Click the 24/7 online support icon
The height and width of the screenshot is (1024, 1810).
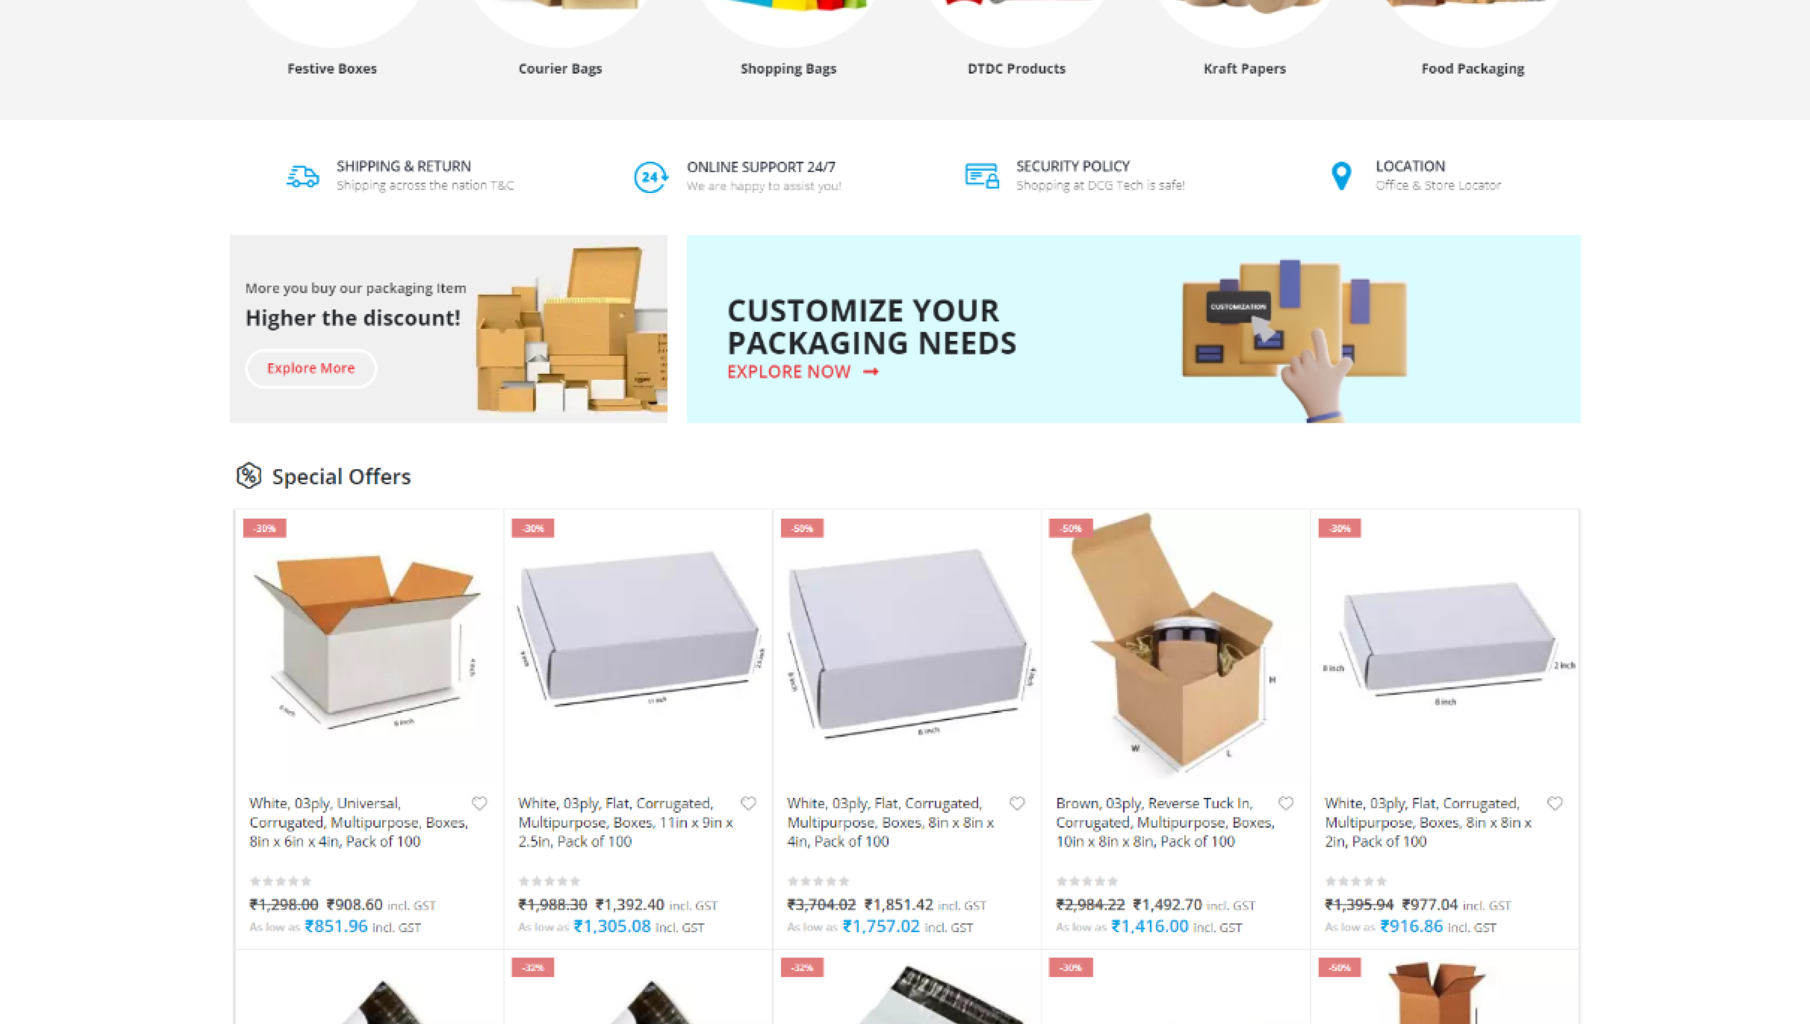click(x=651, y=176)
